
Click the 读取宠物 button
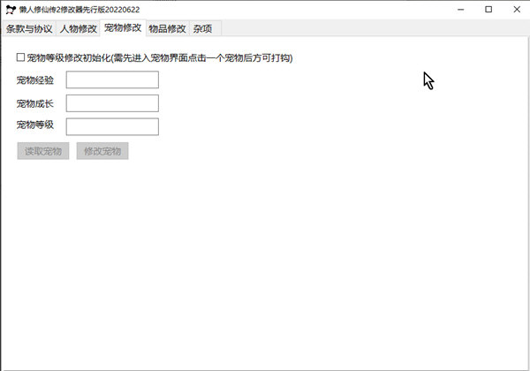click(43, 151)
